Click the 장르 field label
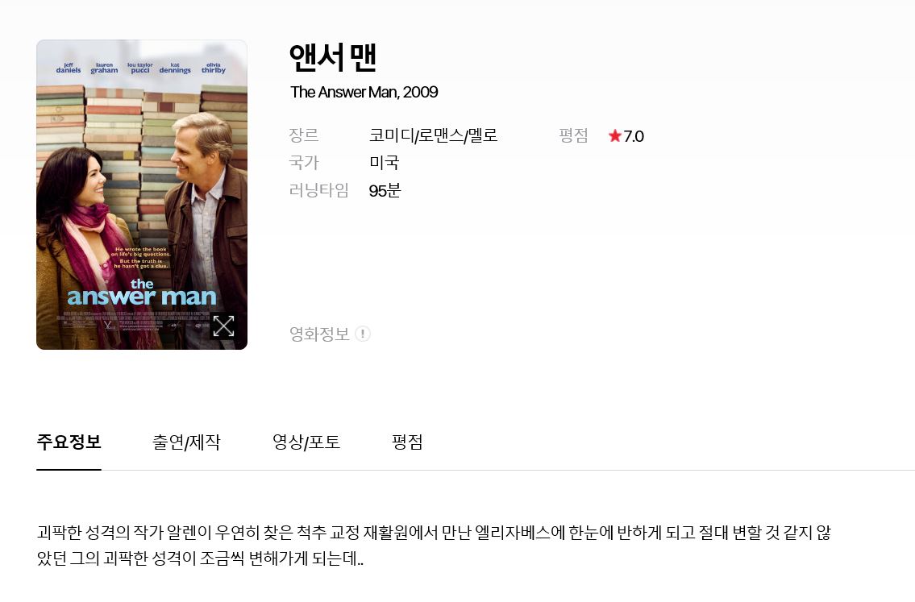Viewport: 915px width, 602px height. tap(304, 136)
